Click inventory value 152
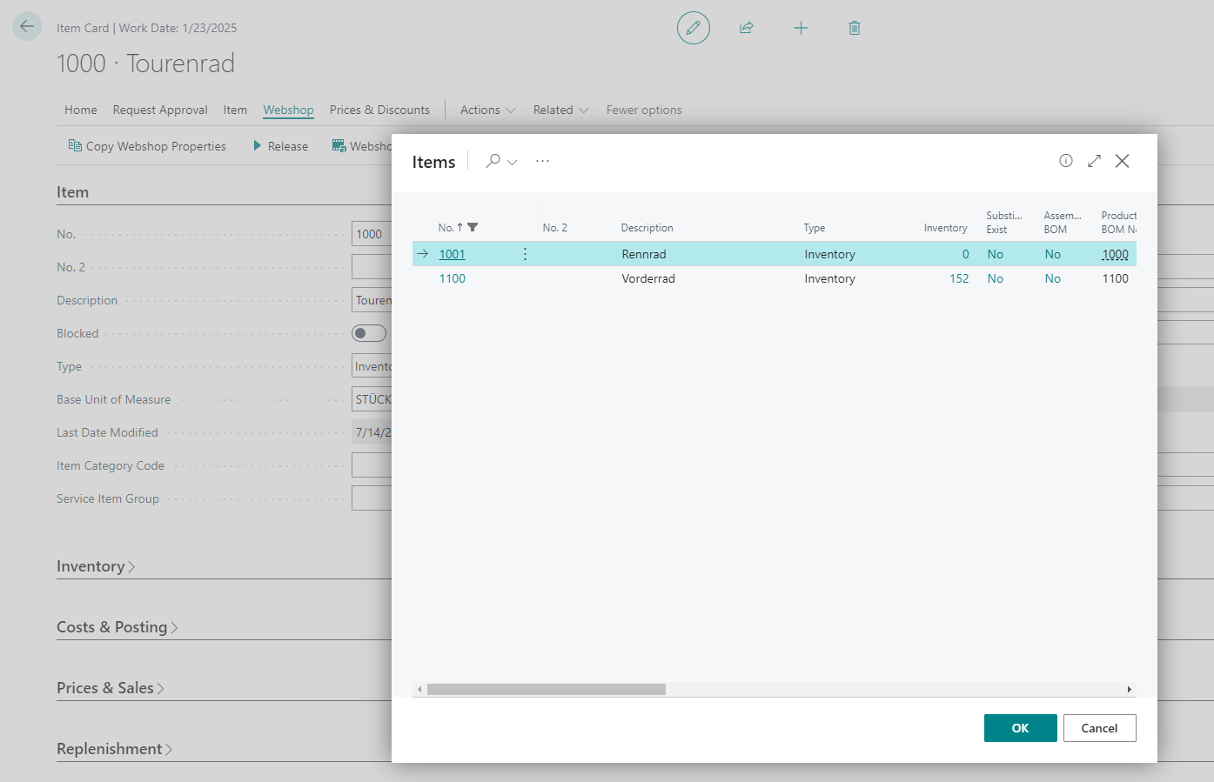 959,278
